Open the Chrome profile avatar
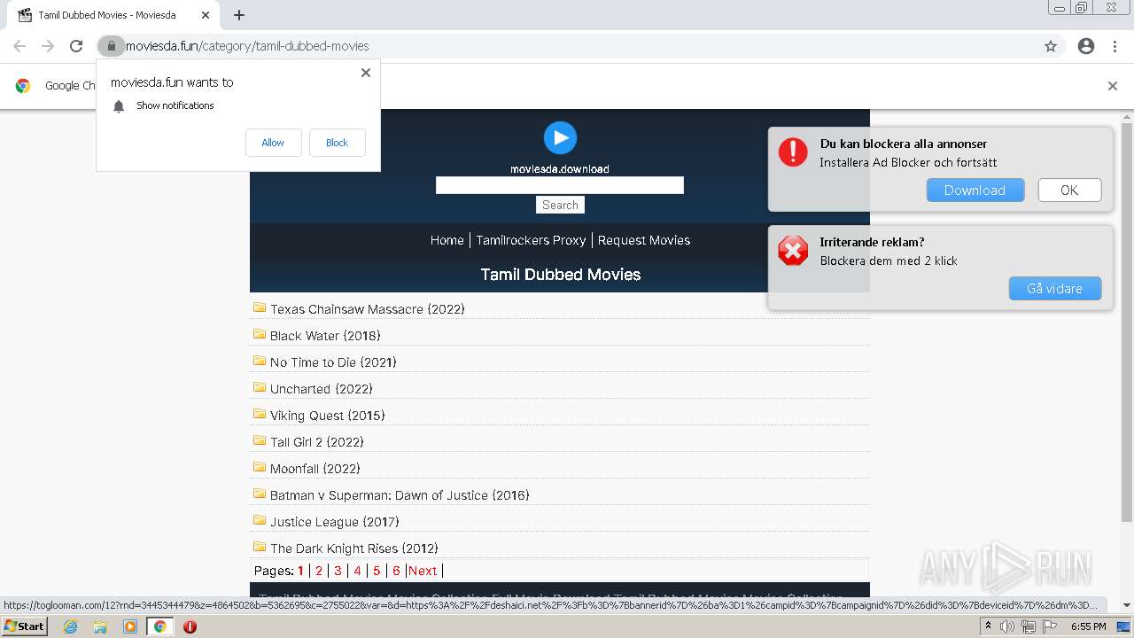Screen dimensions: 1134x638 [x=1086, y=46]
